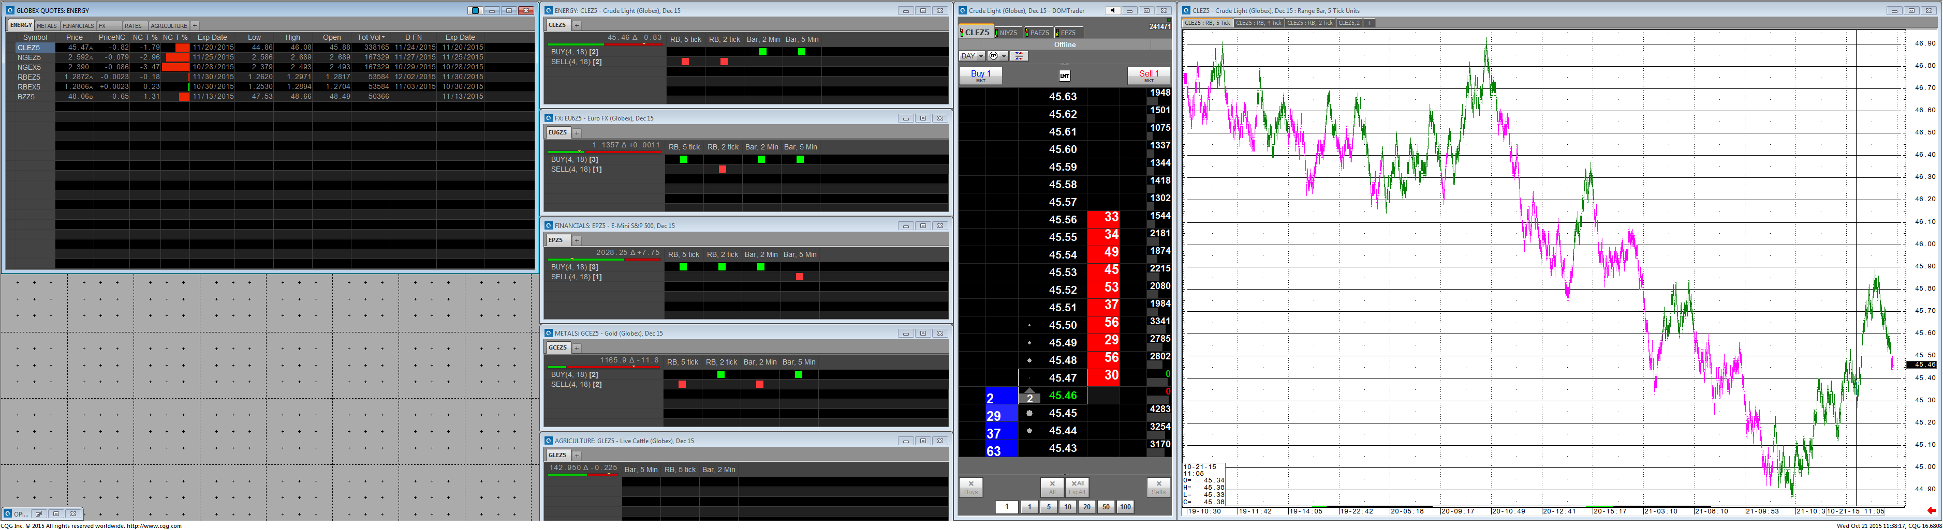The image size is (1943, 530).
Task: Select the NIYZ5 tab in DOMTrader
Action: 1008,33
